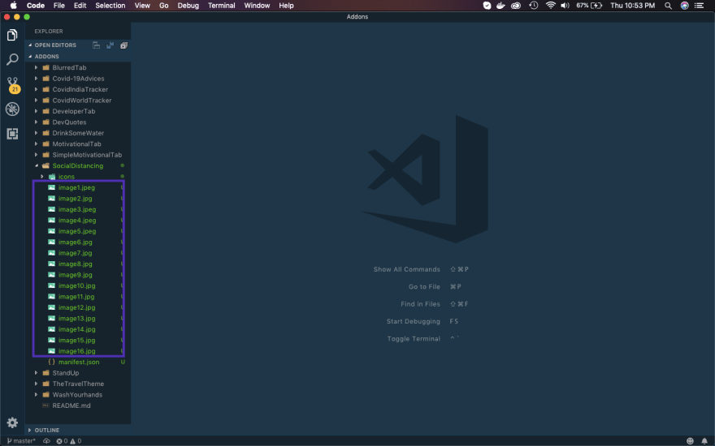Open the Manage gear settings icon
This screenshot has height=446, width=715.
point(12,422)
